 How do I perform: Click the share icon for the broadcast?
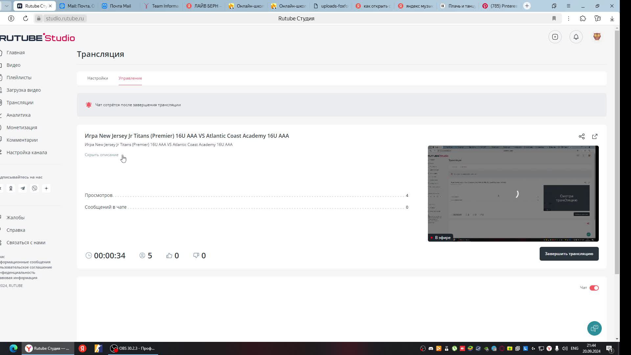(x=581, y=136)
